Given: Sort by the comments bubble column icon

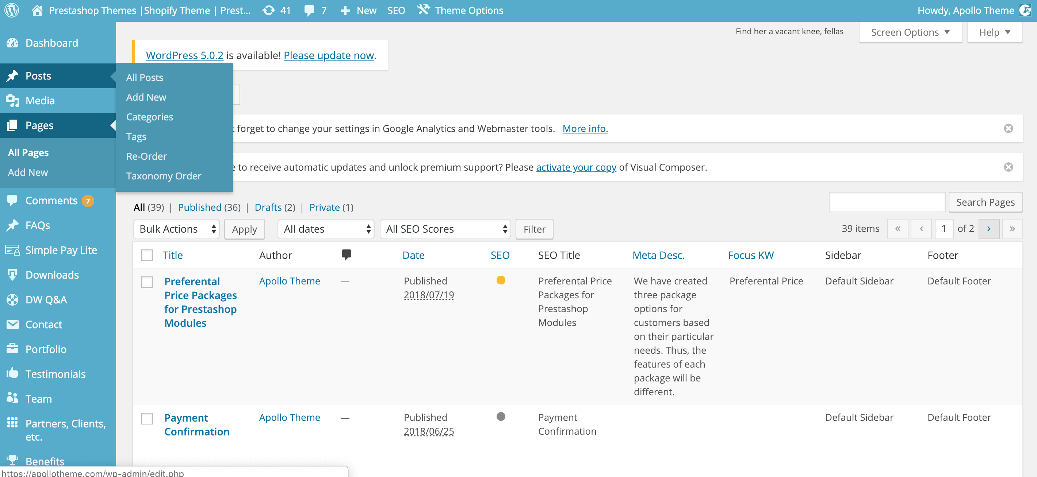Looking at the screenshot, I should click(x=346, y=255).
